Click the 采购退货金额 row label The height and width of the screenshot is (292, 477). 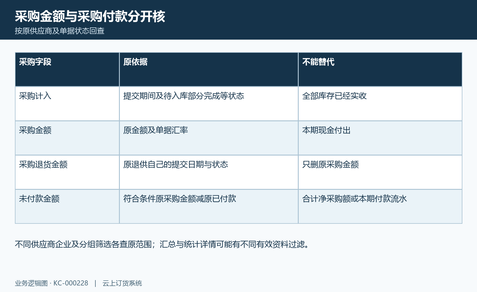coord(67,172)
